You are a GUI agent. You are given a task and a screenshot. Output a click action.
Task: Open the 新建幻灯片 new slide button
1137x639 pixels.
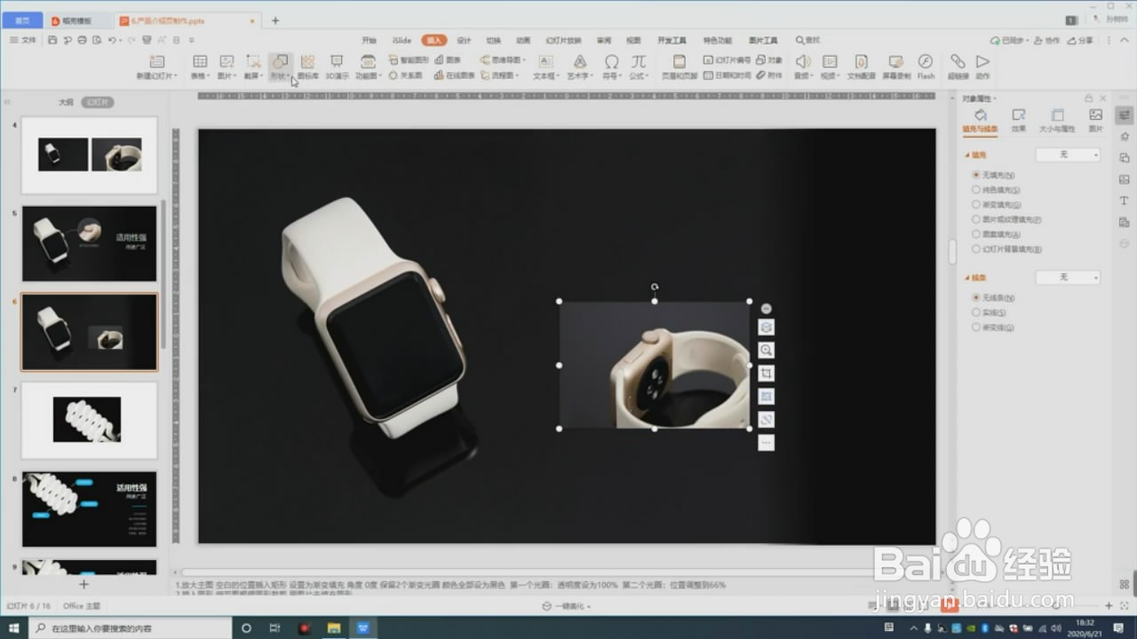[x=156, y=67]
